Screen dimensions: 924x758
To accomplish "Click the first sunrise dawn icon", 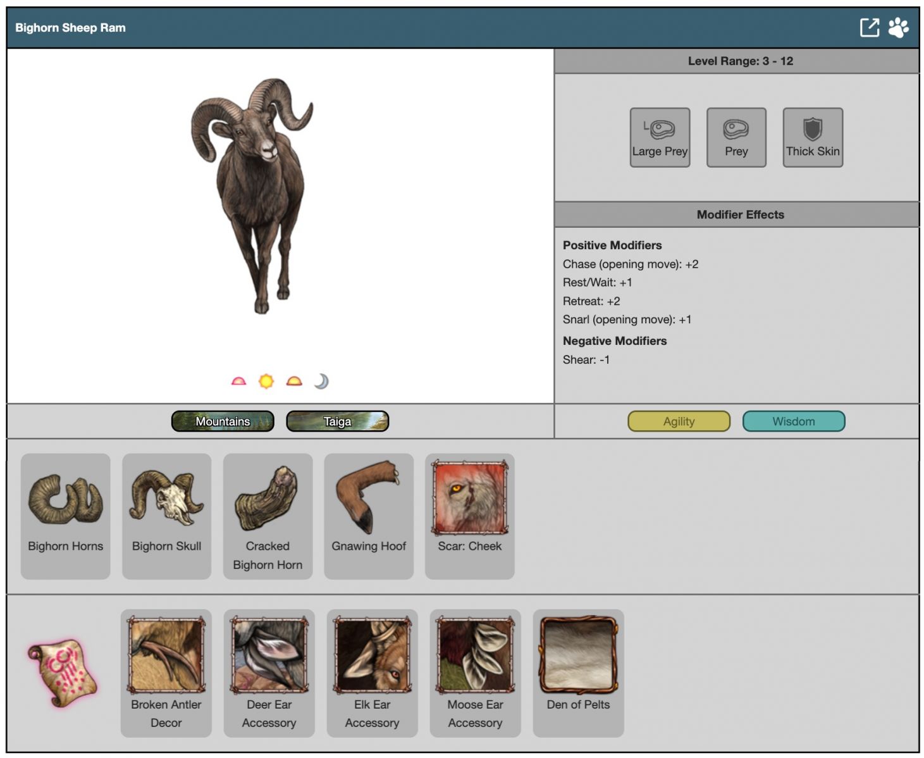I will click(x=238, y=382).
